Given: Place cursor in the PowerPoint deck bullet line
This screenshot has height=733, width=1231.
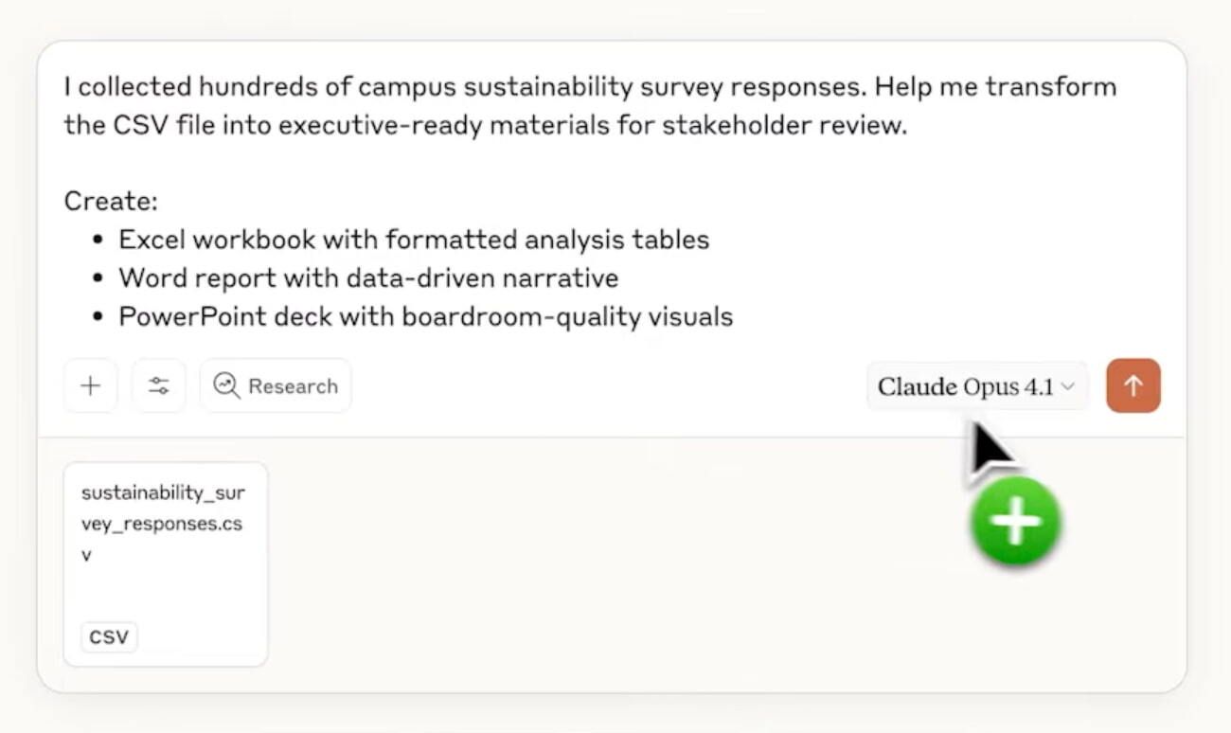Looking at the screenshot, I should 425,316.
